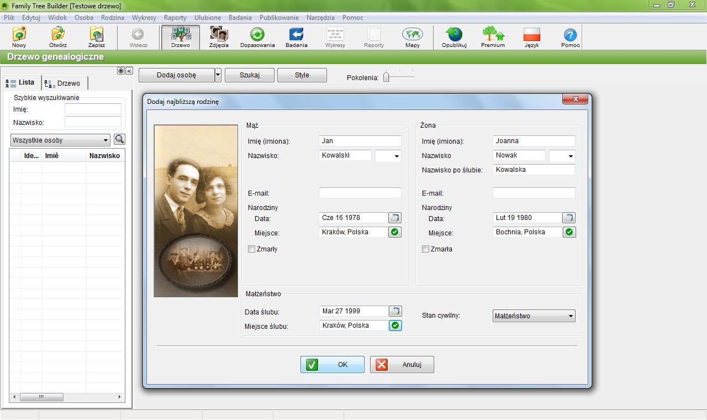The height and width of the screenshot is (420, 707).
Task: Open the suffix dropdown beside Kowalski
Action: point(388,156)
